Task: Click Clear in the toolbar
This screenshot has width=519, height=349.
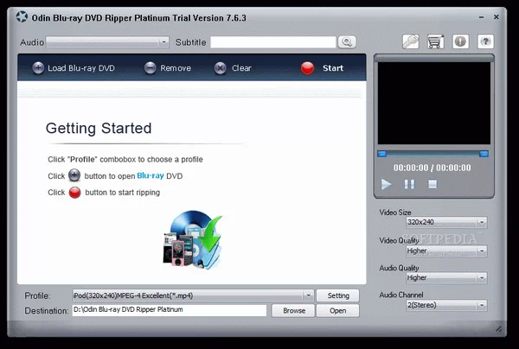Action: tap(233, 68)
